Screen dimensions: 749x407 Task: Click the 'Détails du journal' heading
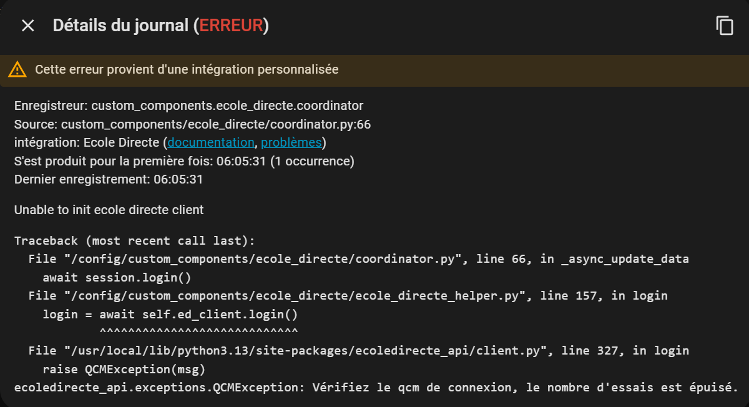point(122,26)
